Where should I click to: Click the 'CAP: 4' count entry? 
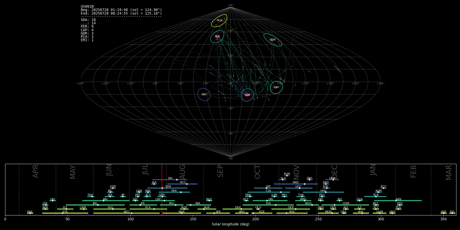point(87,30)
